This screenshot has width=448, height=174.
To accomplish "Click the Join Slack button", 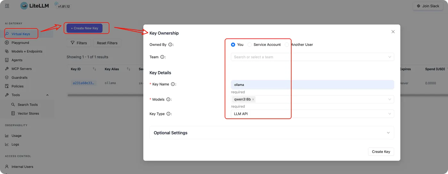I will (428, 6).
